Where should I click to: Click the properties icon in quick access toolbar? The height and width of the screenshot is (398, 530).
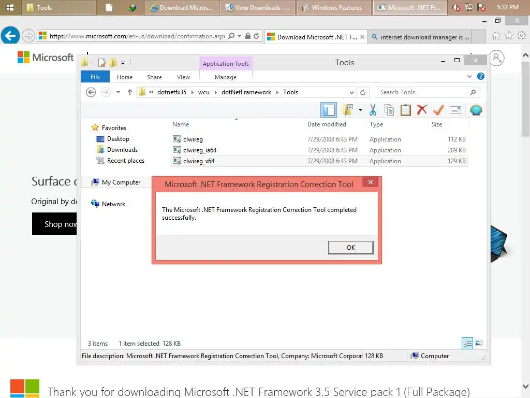point(102,63)
